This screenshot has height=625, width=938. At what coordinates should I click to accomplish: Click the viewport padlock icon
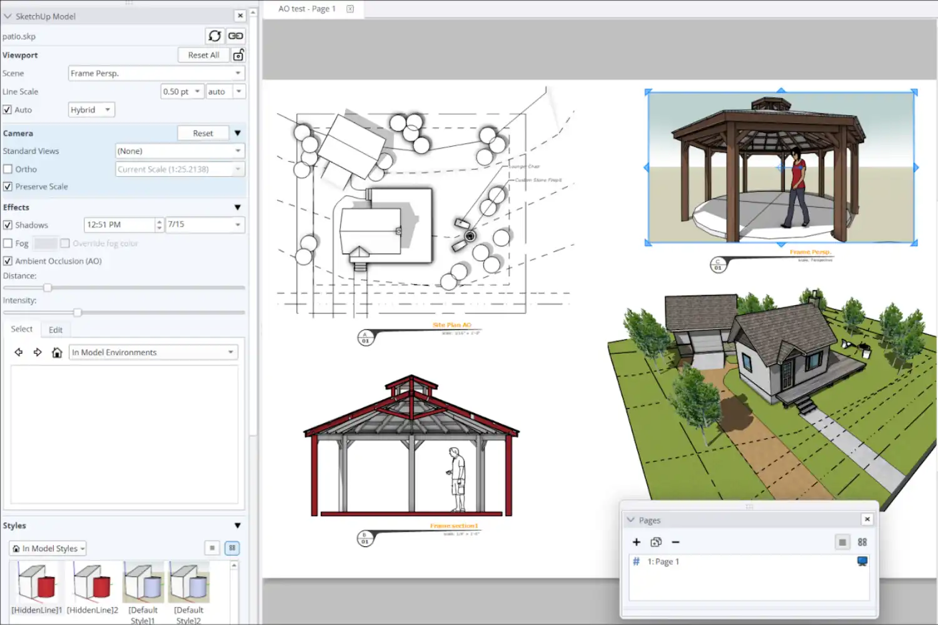click(238, 55)
